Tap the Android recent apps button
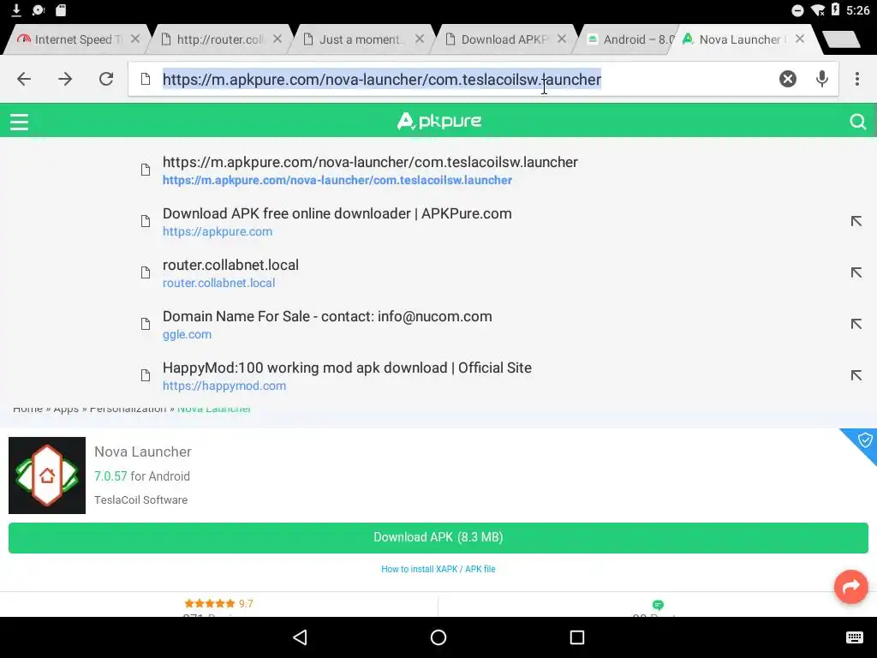This screenshot has width=877, height=658. (x=576, y=637)
